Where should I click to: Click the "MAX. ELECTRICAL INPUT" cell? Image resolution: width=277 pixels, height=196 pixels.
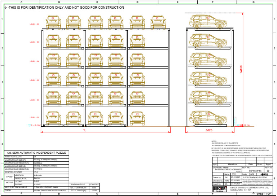click(19, 187)
